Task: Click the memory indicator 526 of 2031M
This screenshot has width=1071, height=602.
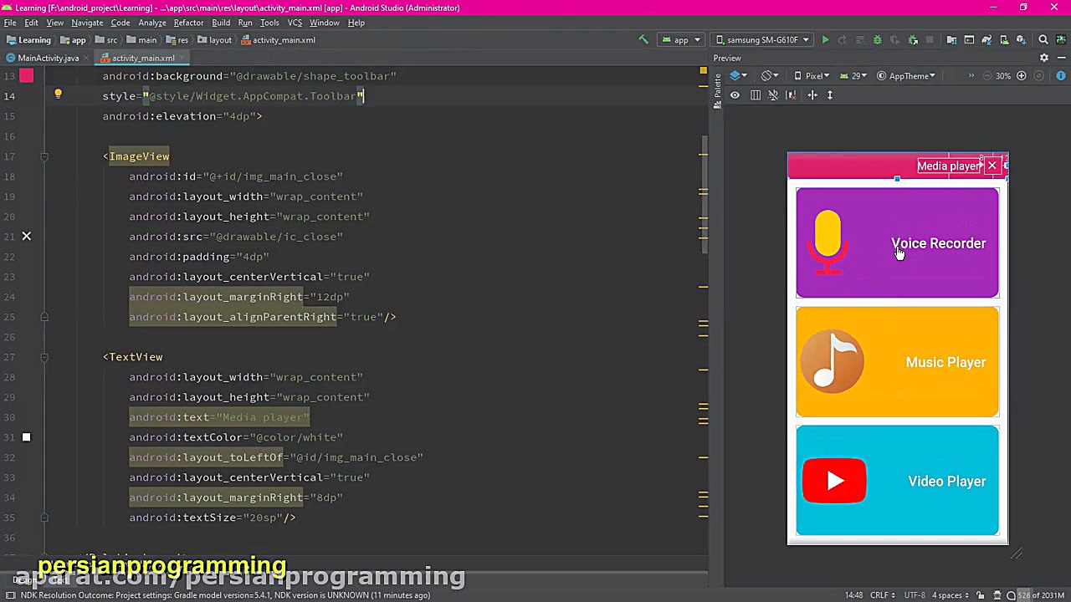Action: click(x=1042, y=595)
